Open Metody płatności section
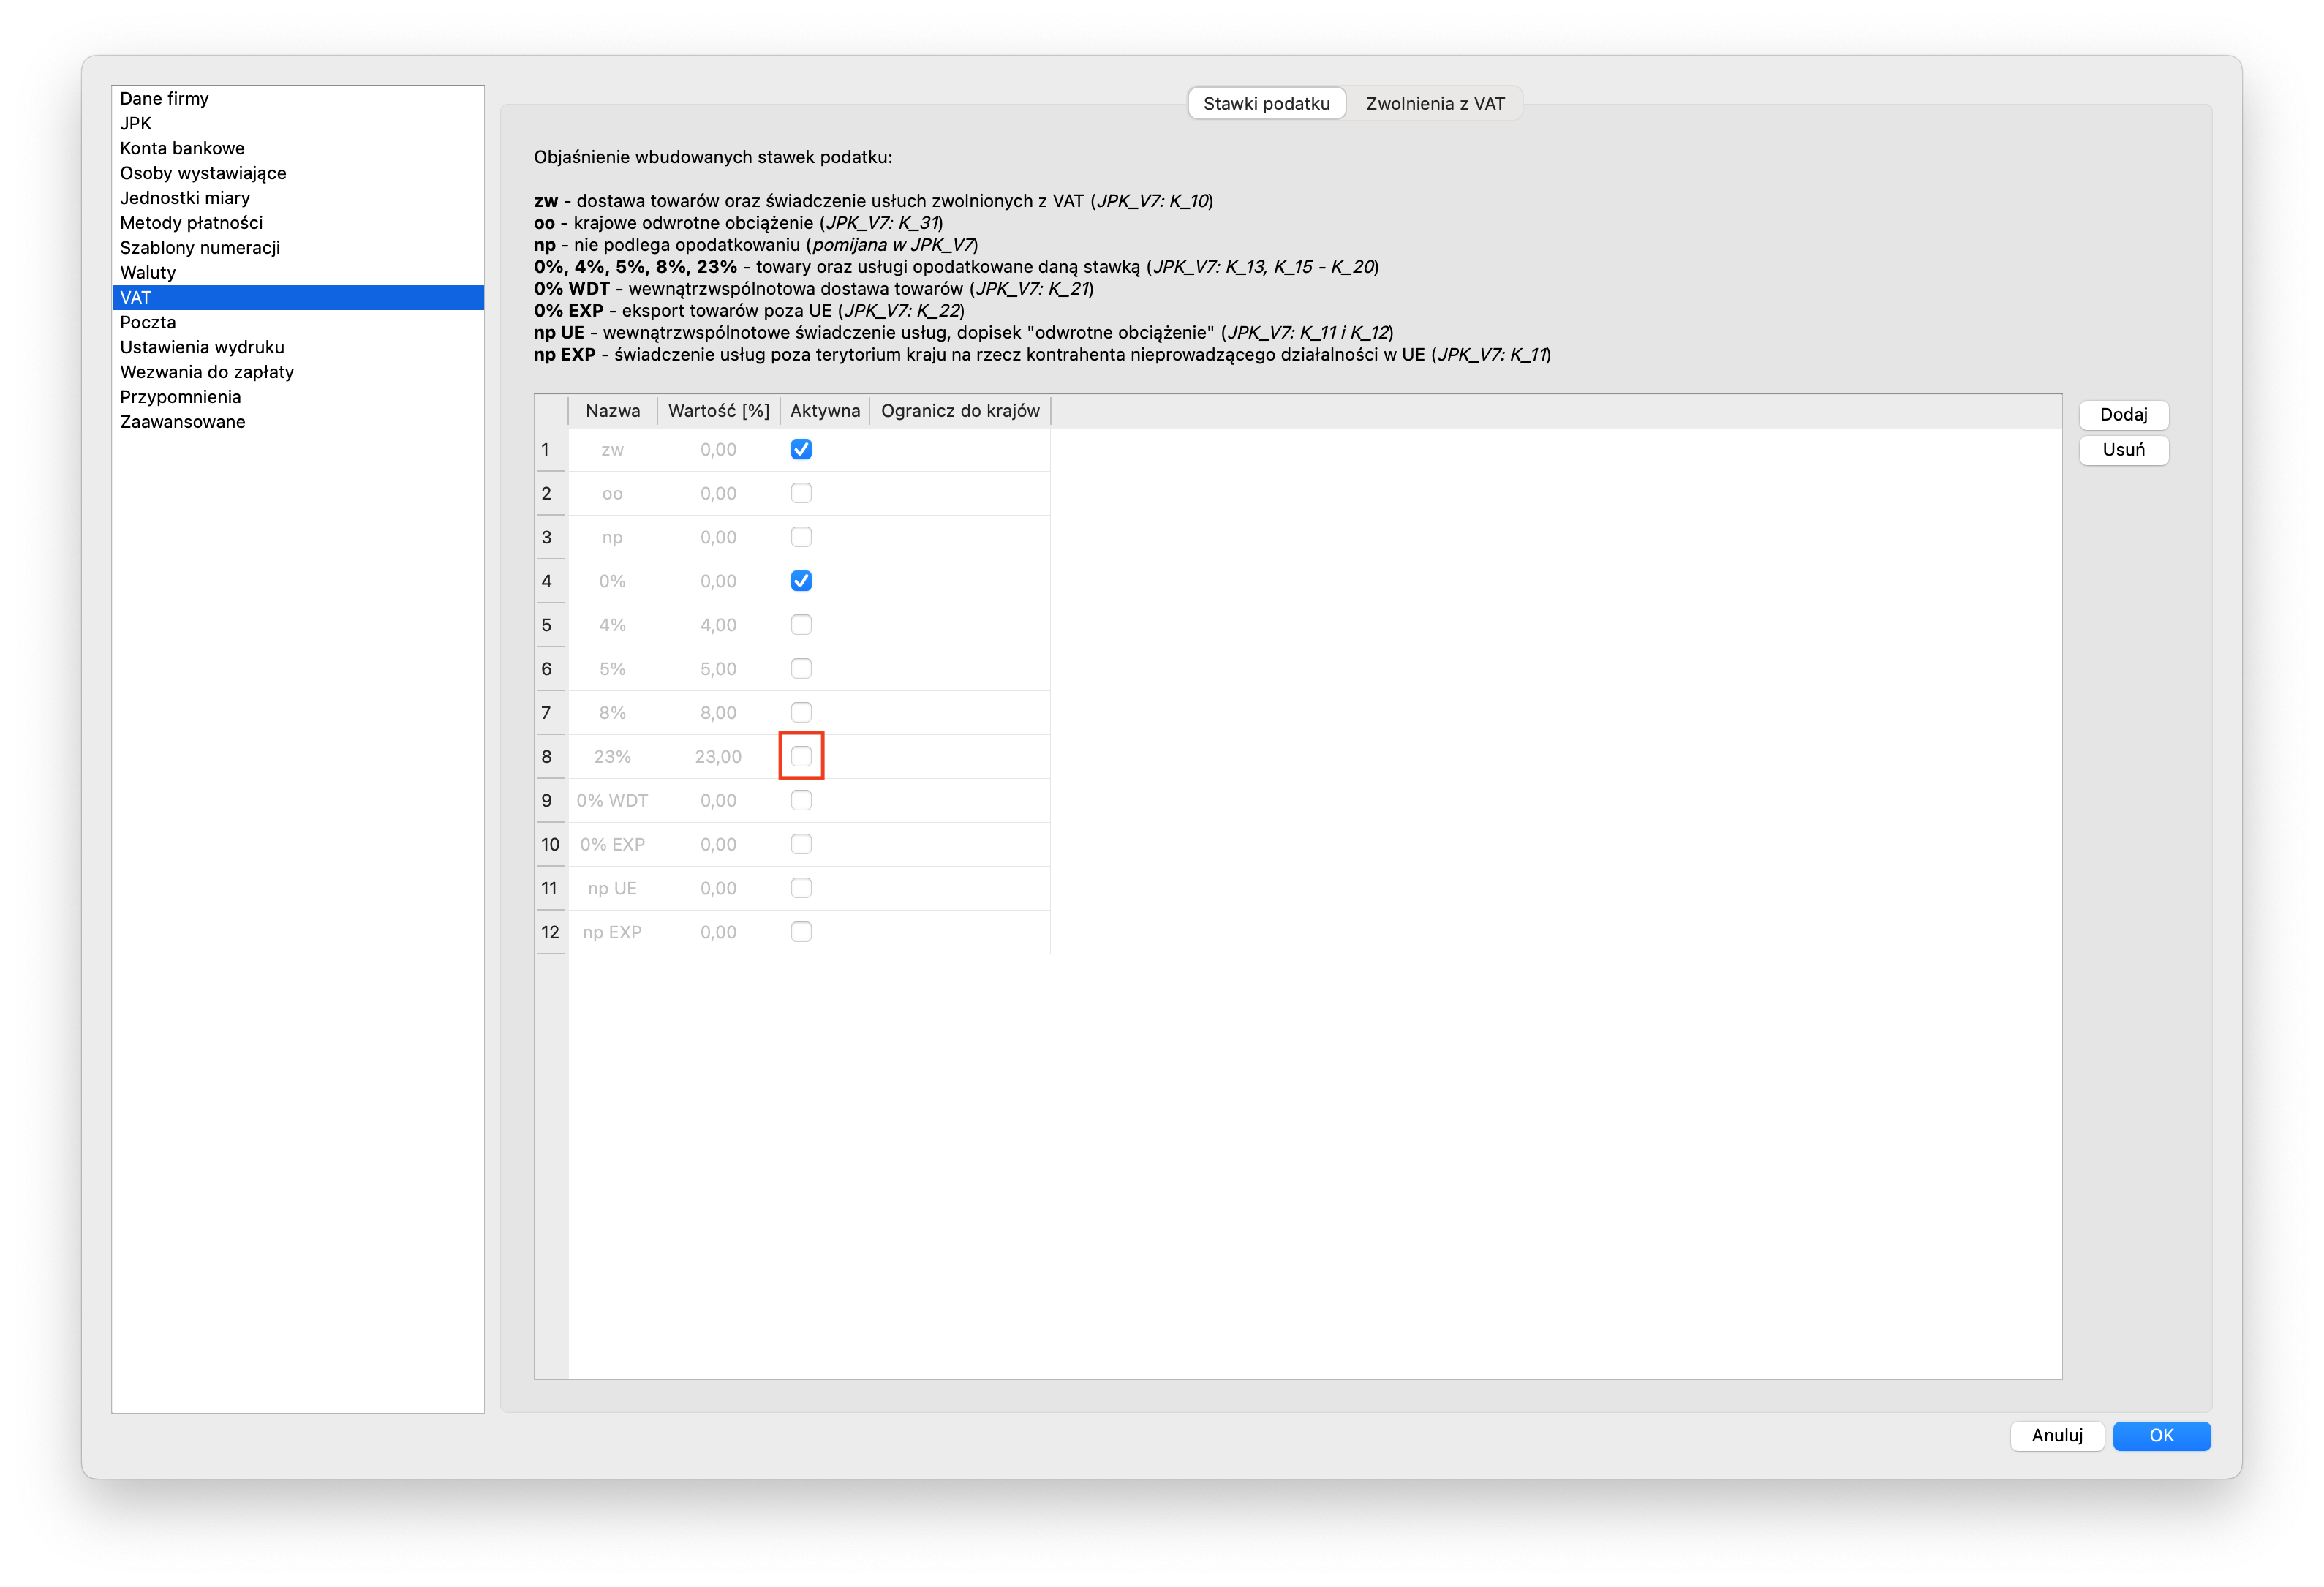This screenshot has width=2324, height=1587. click(x=298, y=224)
